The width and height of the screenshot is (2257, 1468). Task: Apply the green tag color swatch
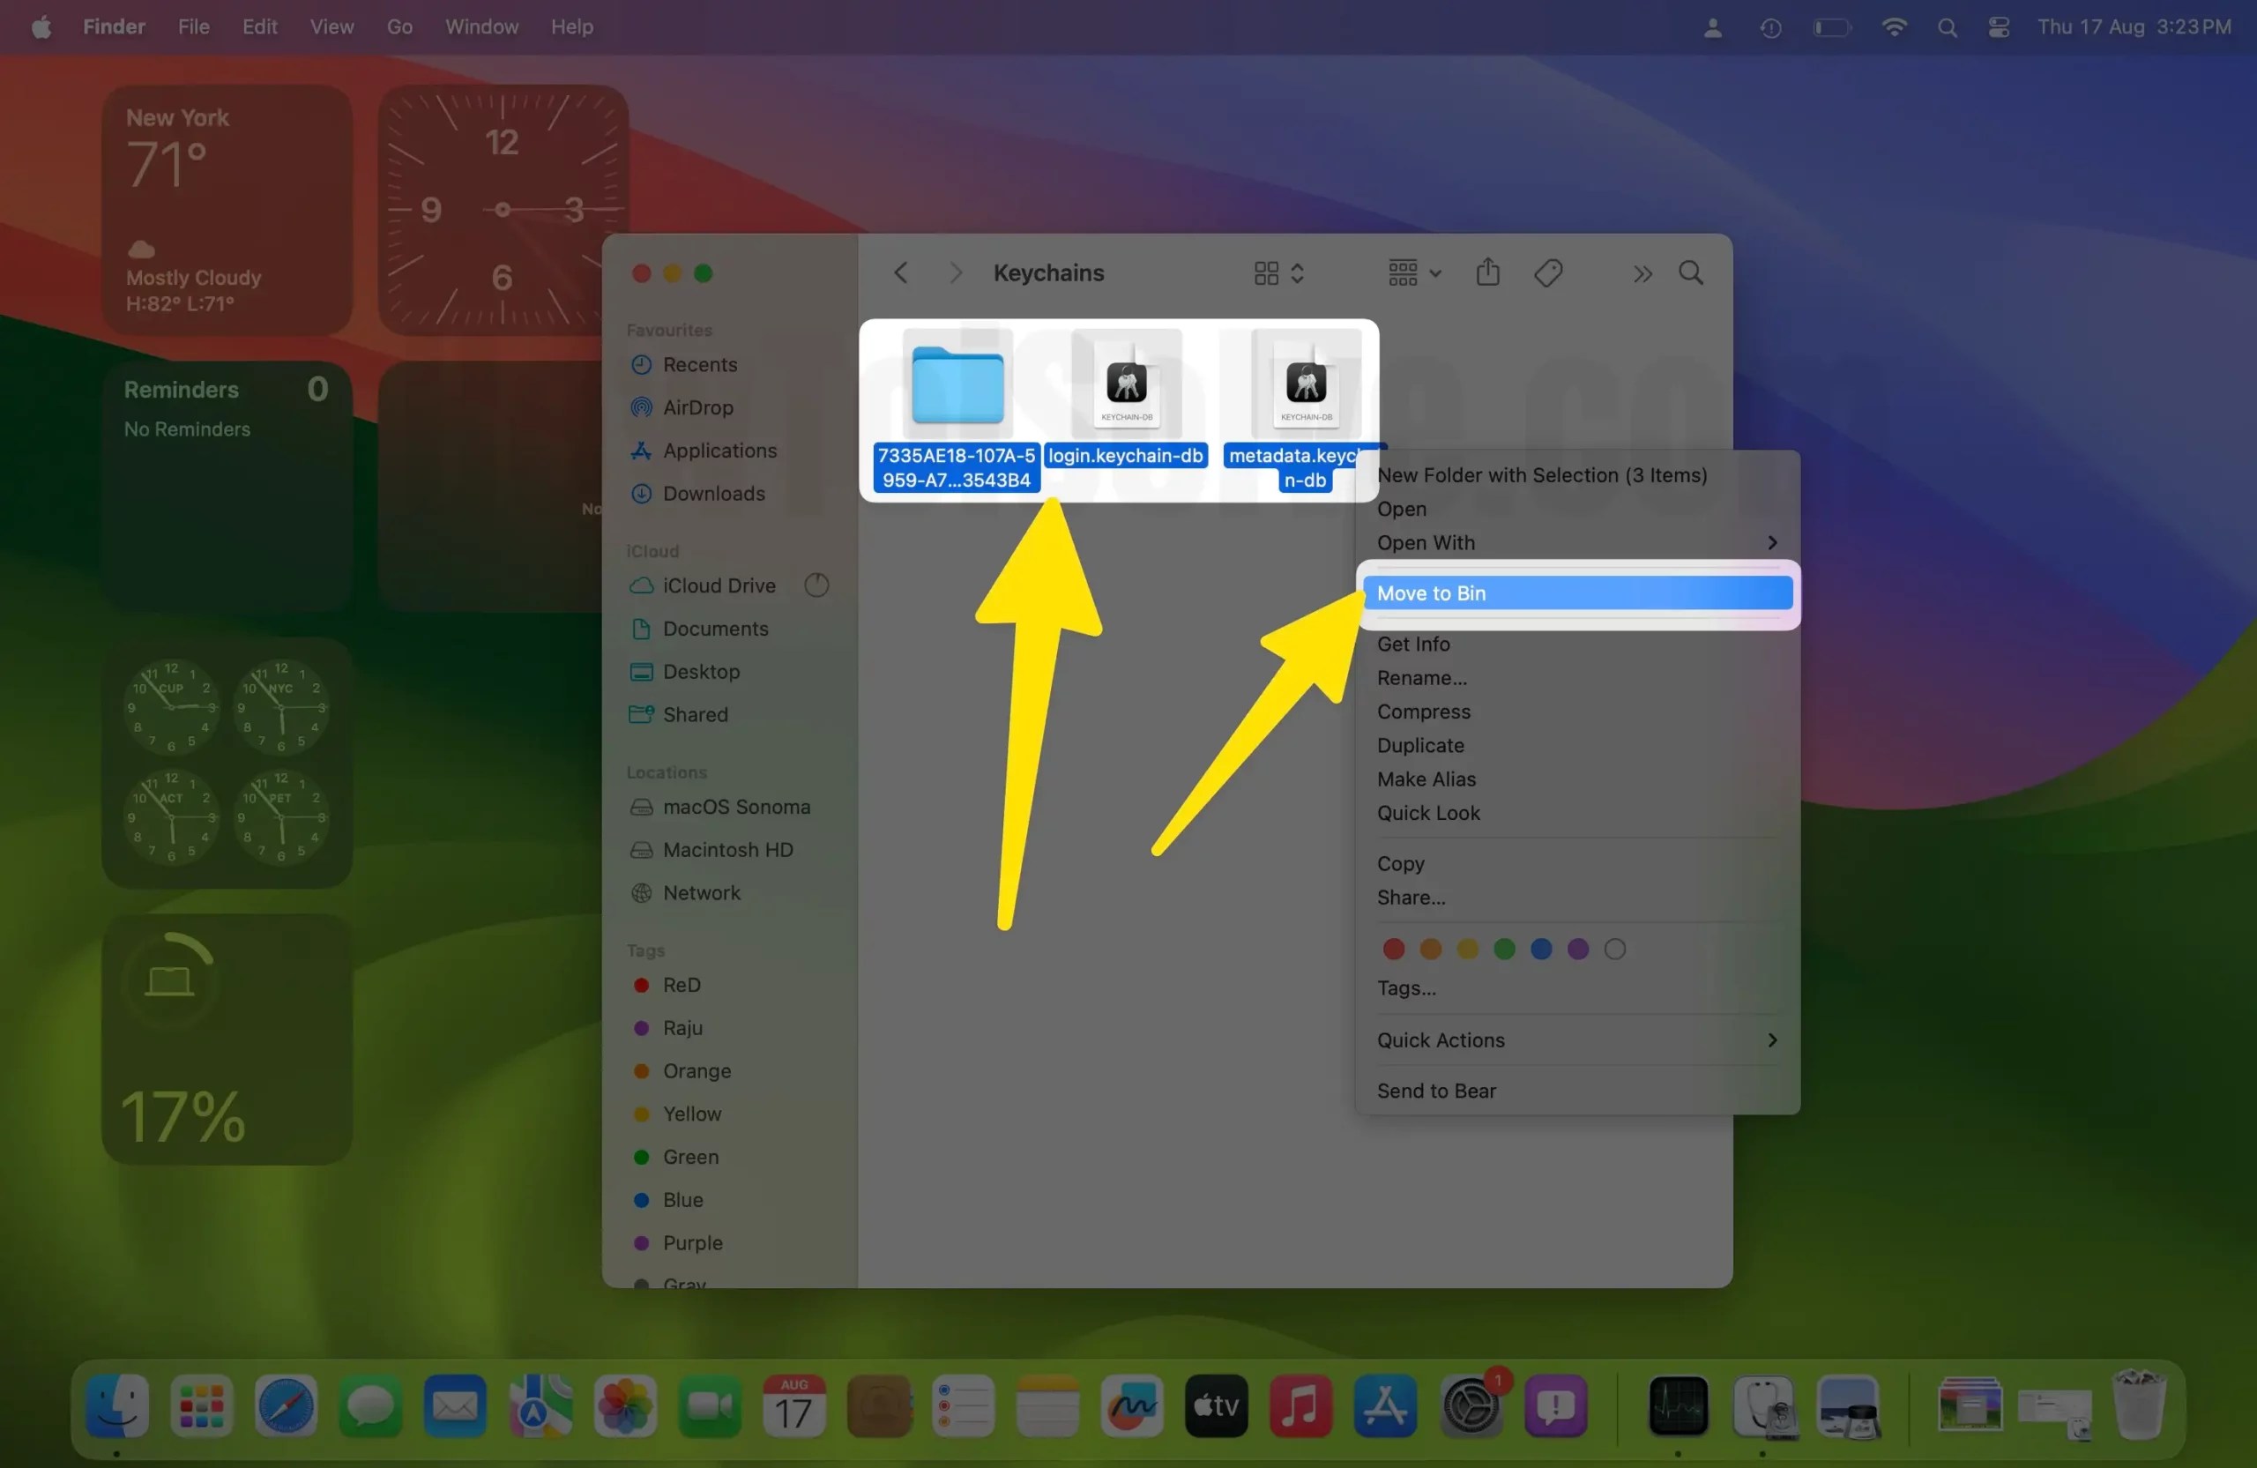[1504, 949]
